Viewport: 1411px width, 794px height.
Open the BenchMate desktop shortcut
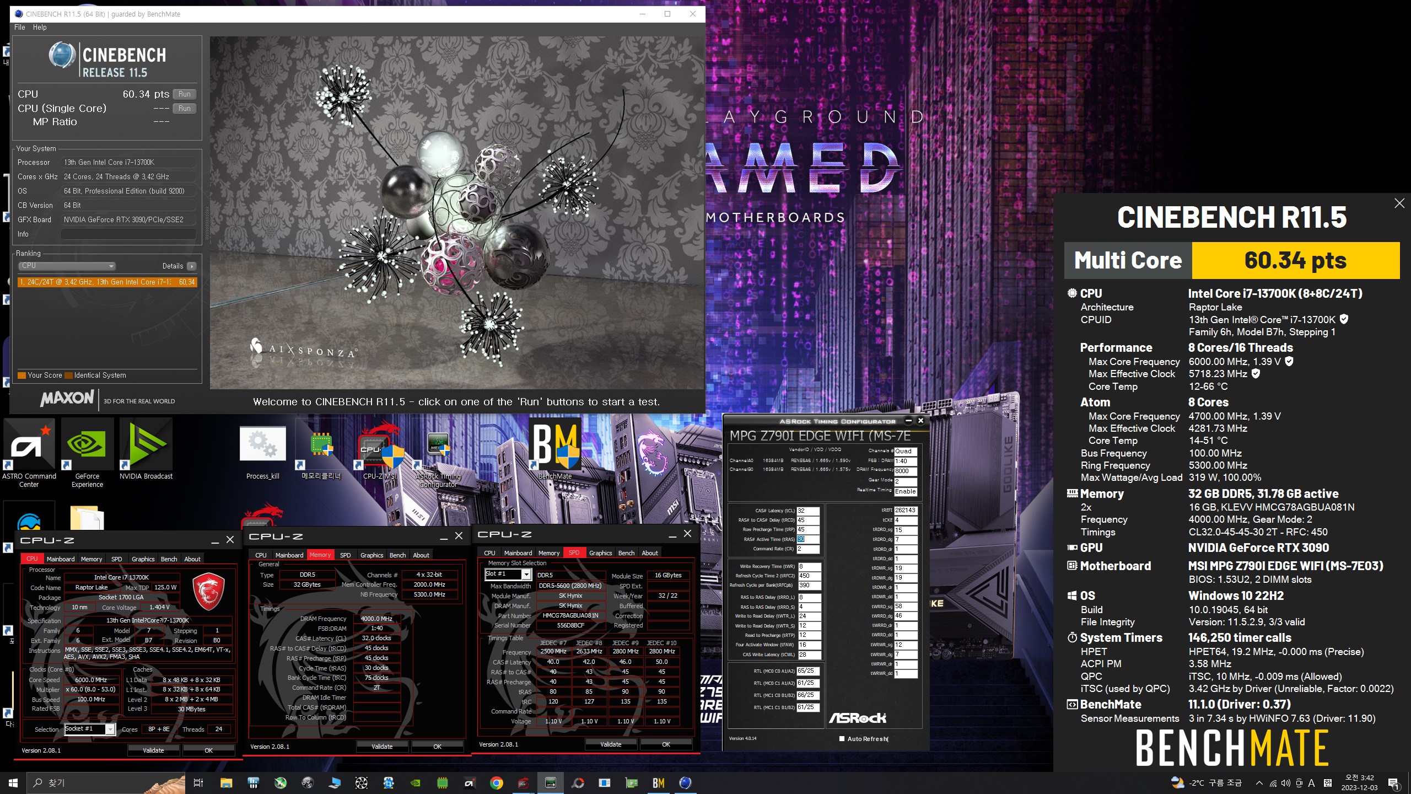pyautogui.click(x=555, y=449)
